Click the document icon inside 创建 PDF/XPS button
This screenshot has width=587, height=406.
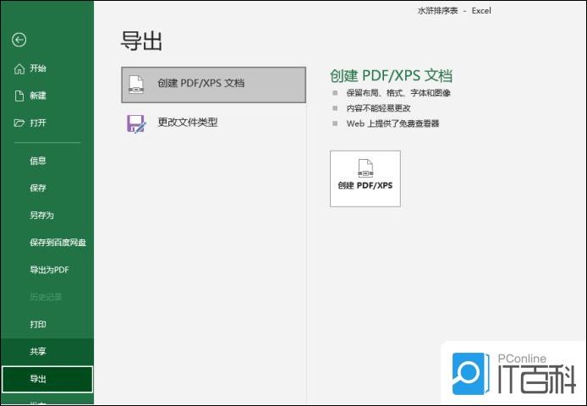[365, 167]
